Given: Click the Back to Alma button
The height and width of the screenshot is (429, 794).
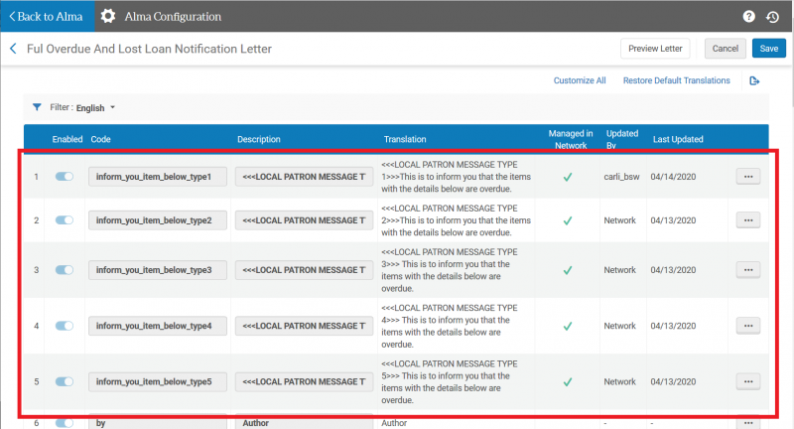Looking at the screenshot, I should (x=47, y=16).
